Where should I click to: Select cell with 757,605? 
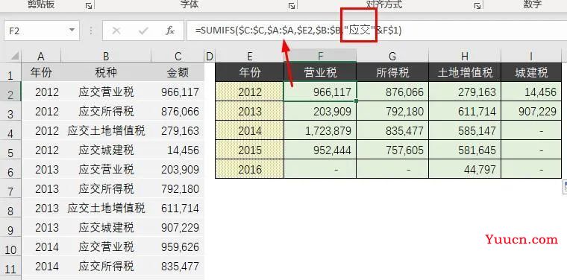392,150
